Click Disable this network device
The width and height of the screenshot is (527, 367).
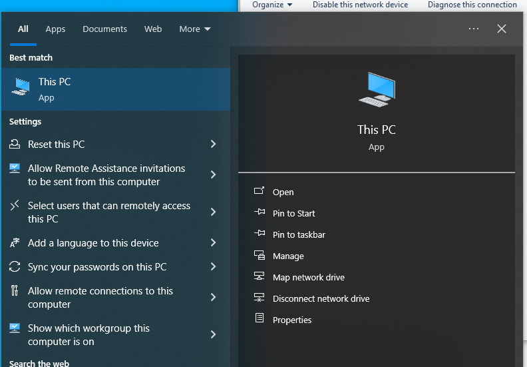click(360, 5)
